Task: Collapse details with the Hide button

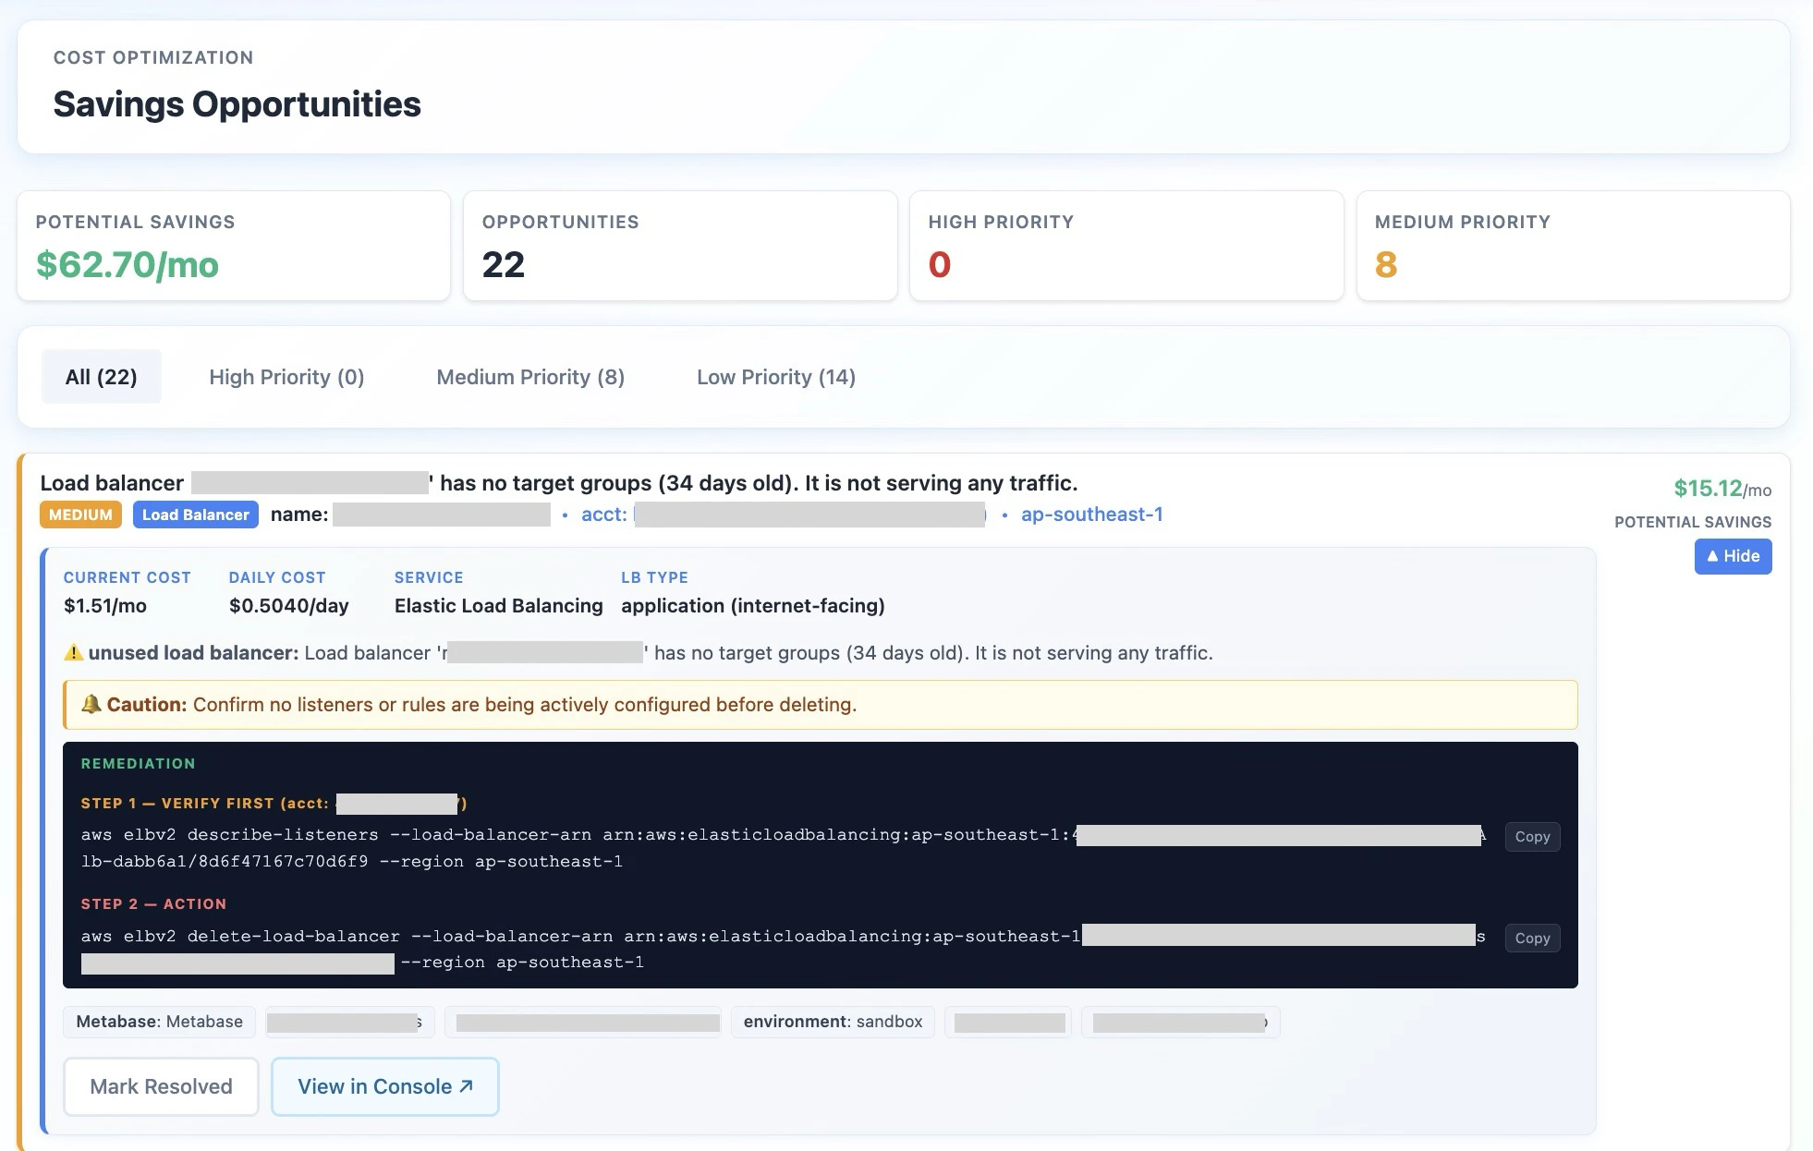Action: [1733, 556]
